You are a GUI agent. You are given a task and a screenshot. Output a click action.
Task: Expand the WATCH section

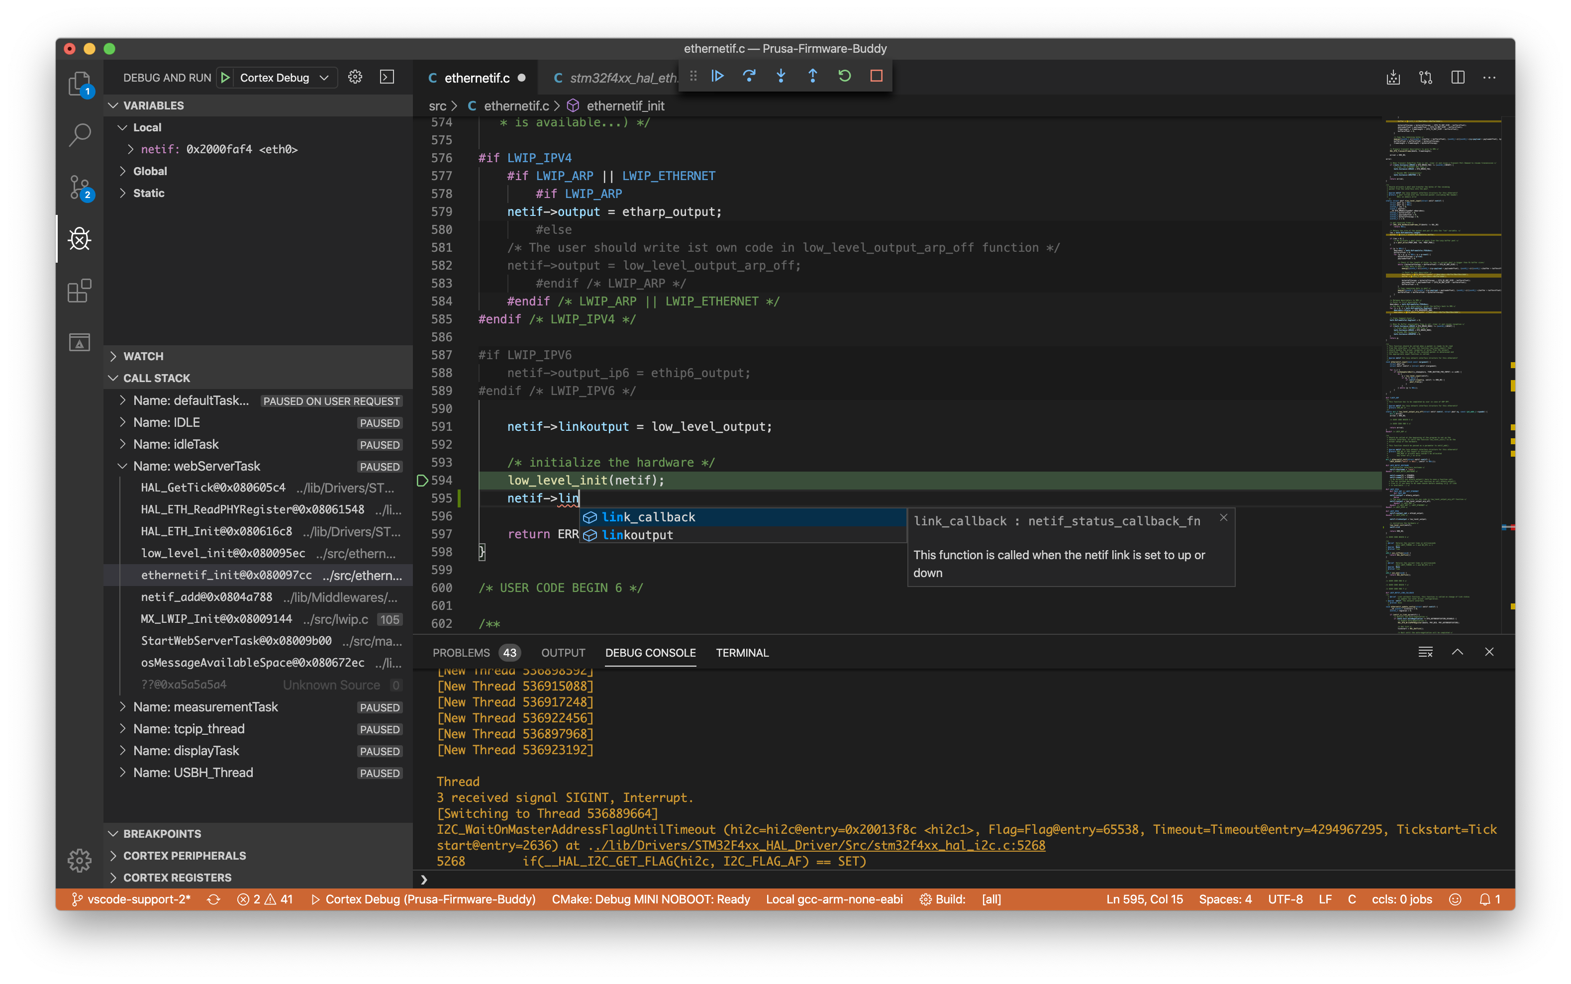click(258, 356)
